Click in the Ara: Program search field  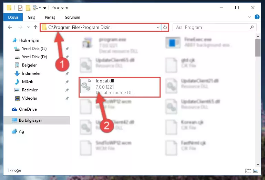point(211,27)
